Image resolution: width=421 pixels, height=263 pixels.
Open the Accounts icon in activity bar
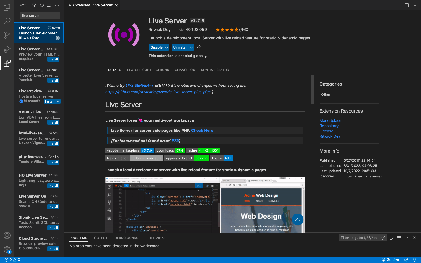coord(7,236)
